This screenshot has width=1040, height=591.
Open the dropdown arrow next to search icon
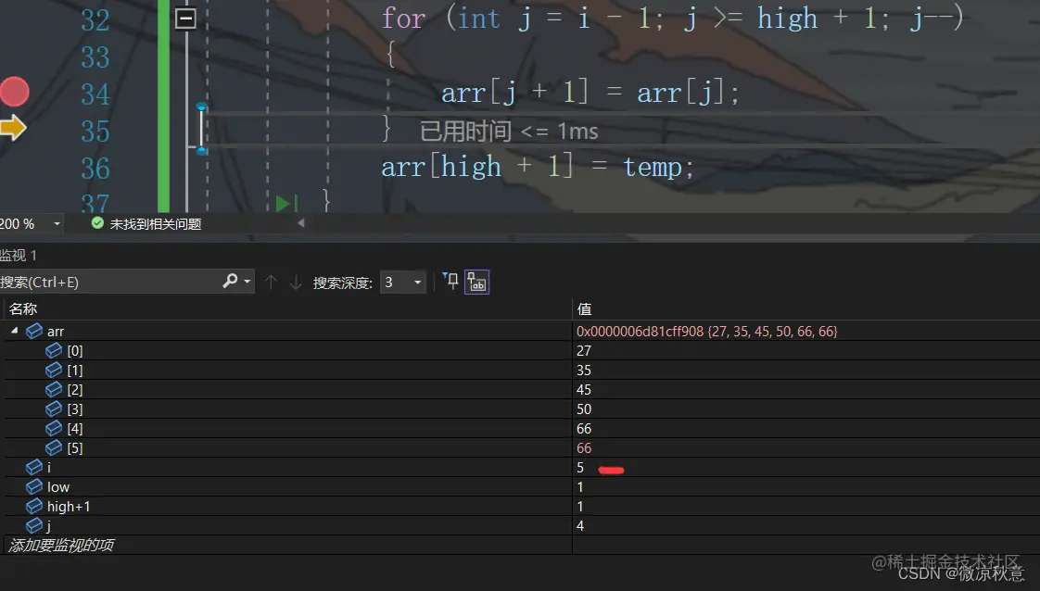tap(247, 282)
